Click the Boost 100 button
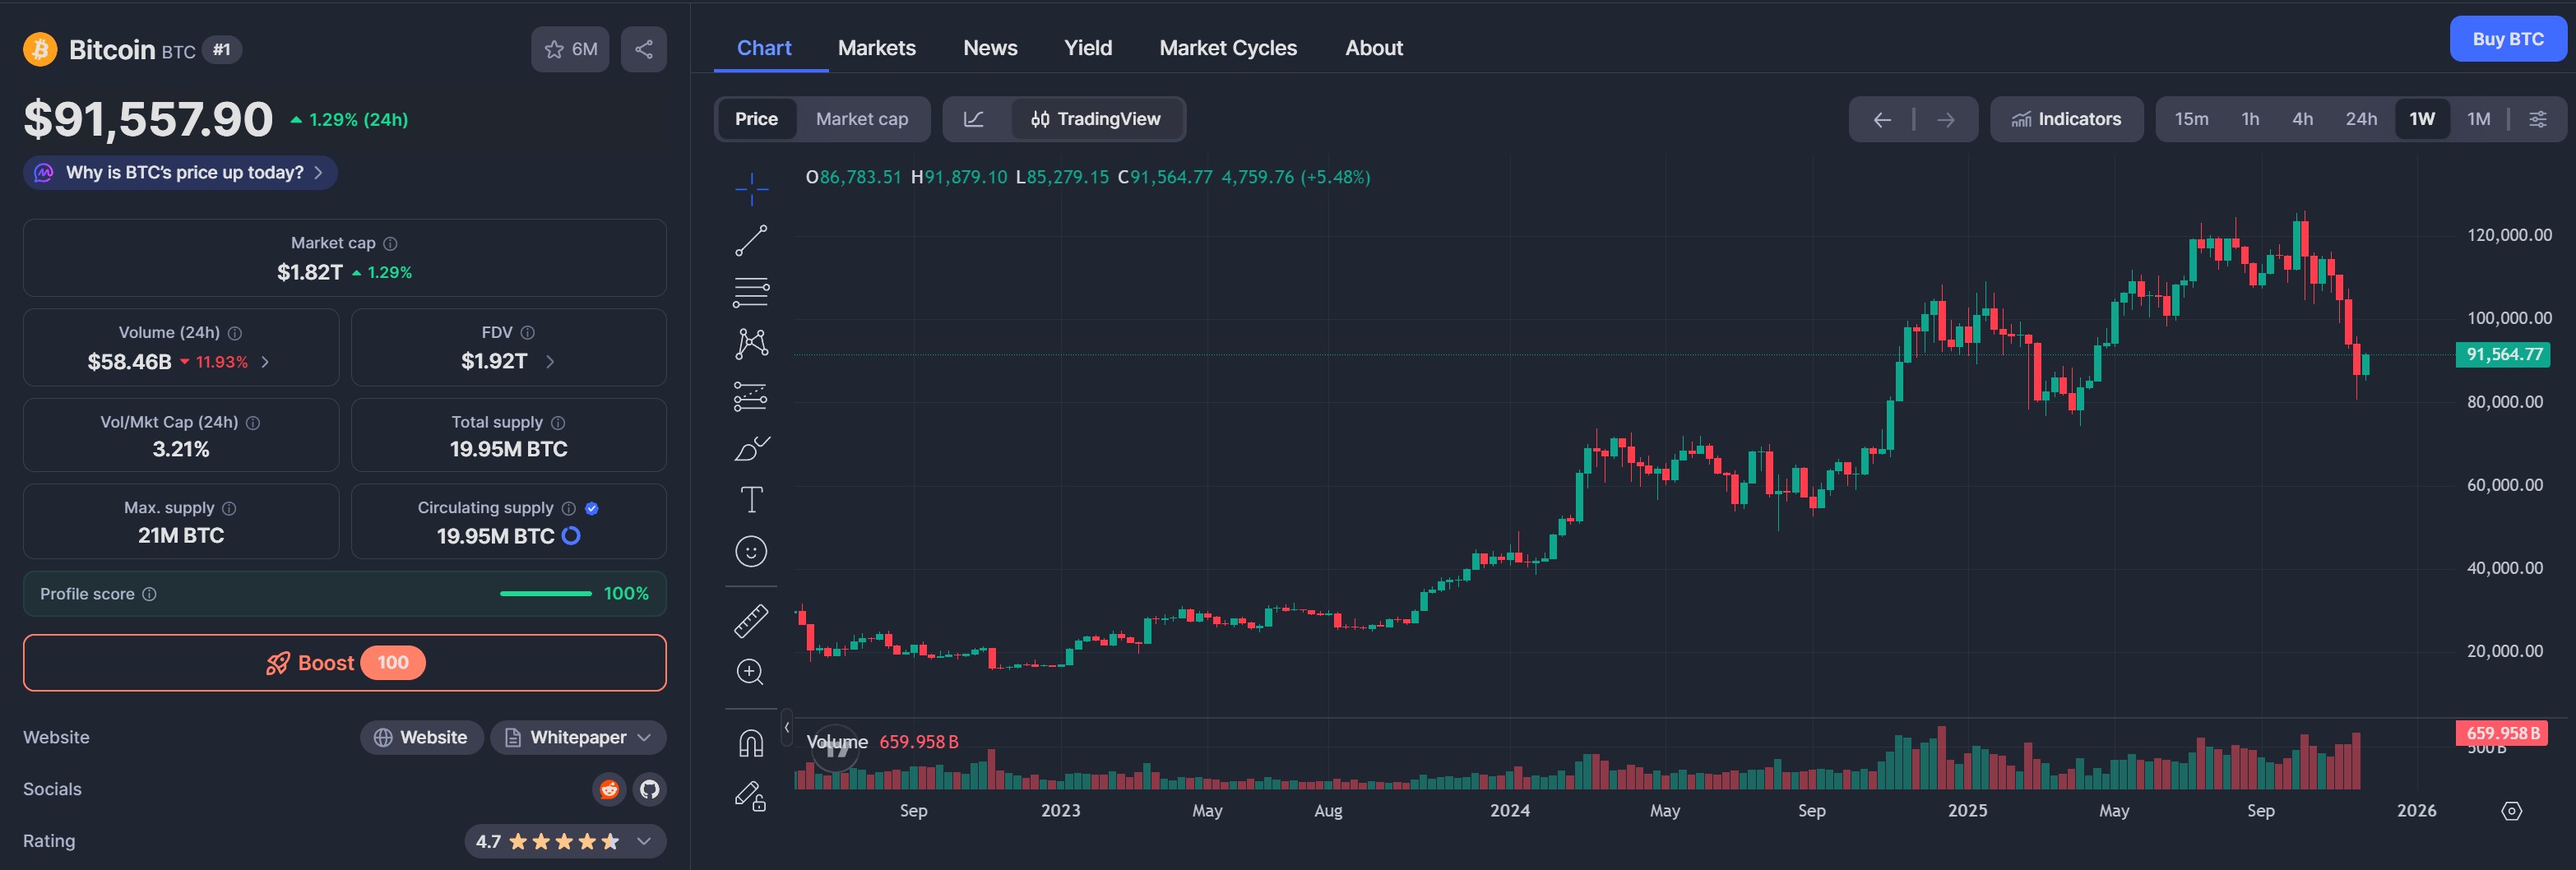 click(x=345, y=663)
